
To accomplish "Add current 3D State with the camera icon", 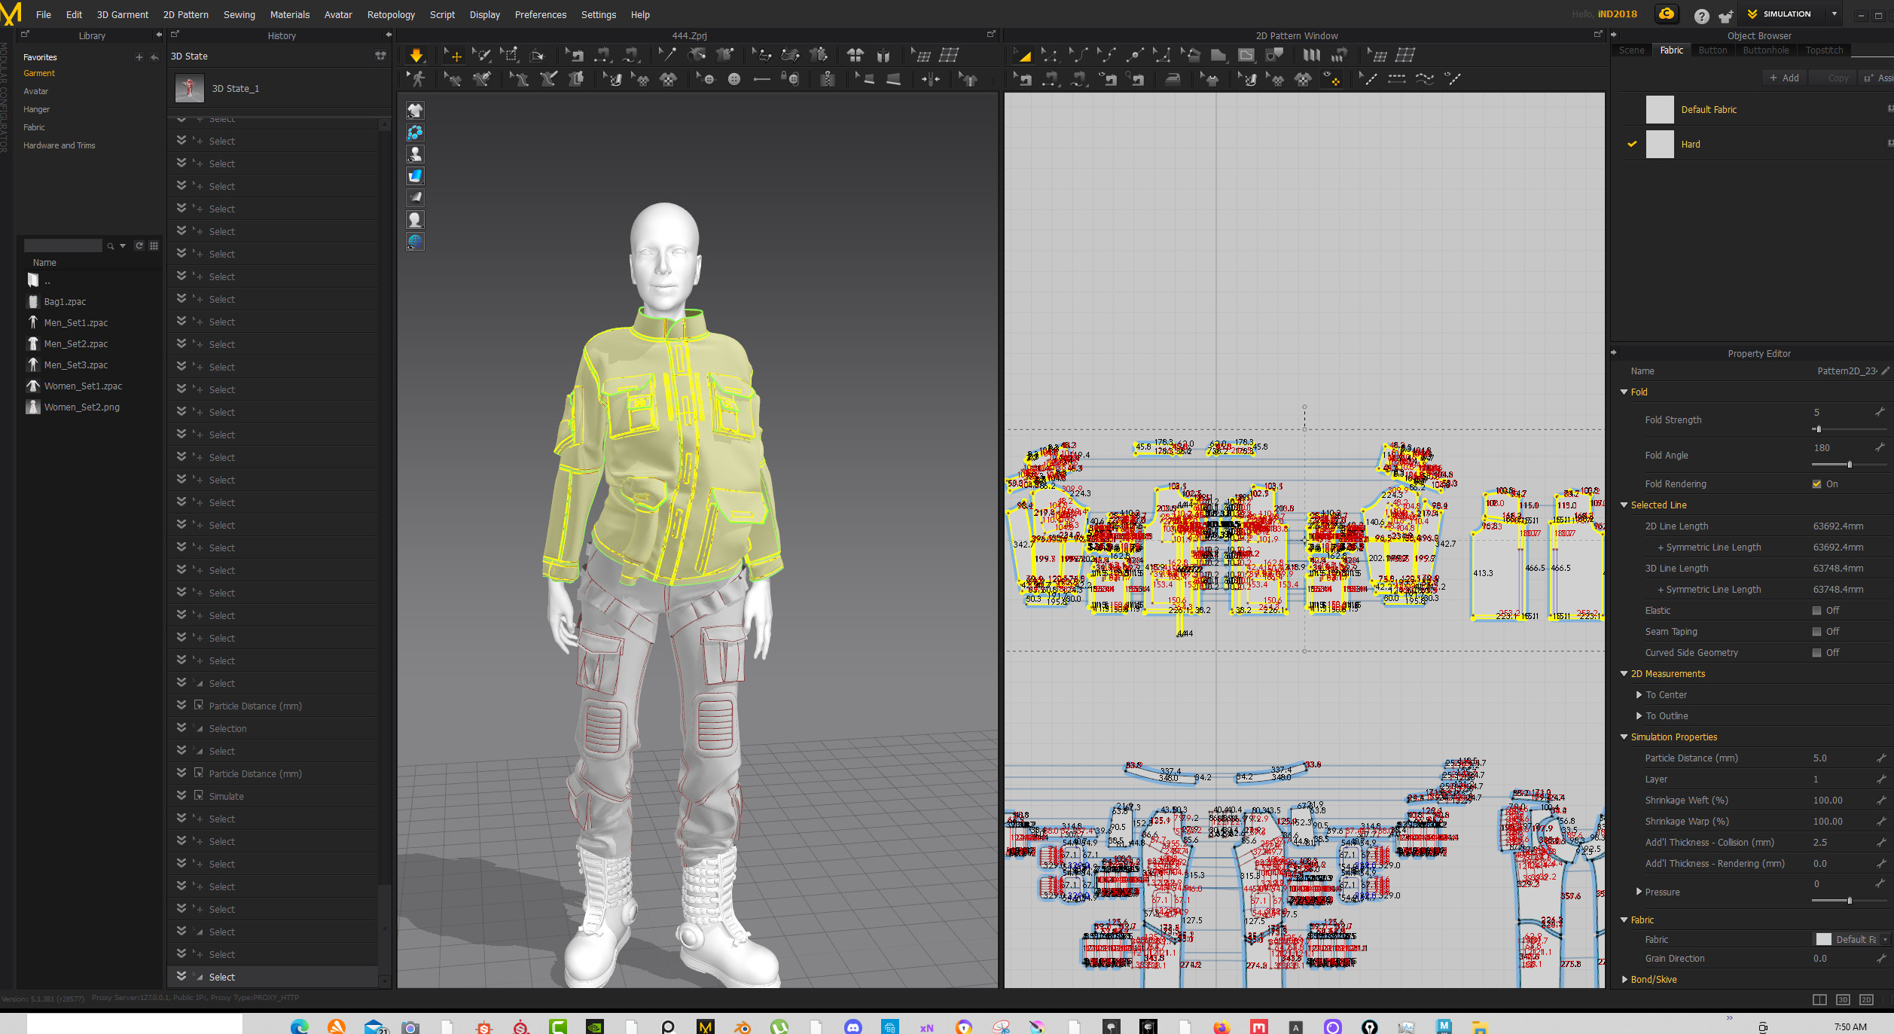I will click(380, 56).
